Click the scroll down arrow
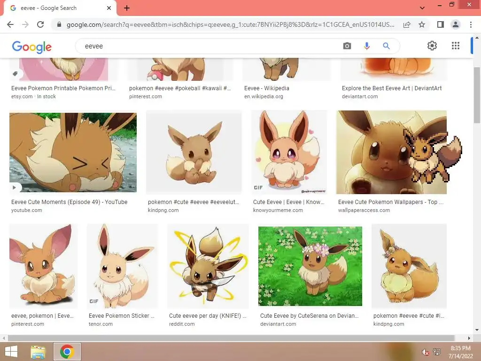 tap(477, 330)
